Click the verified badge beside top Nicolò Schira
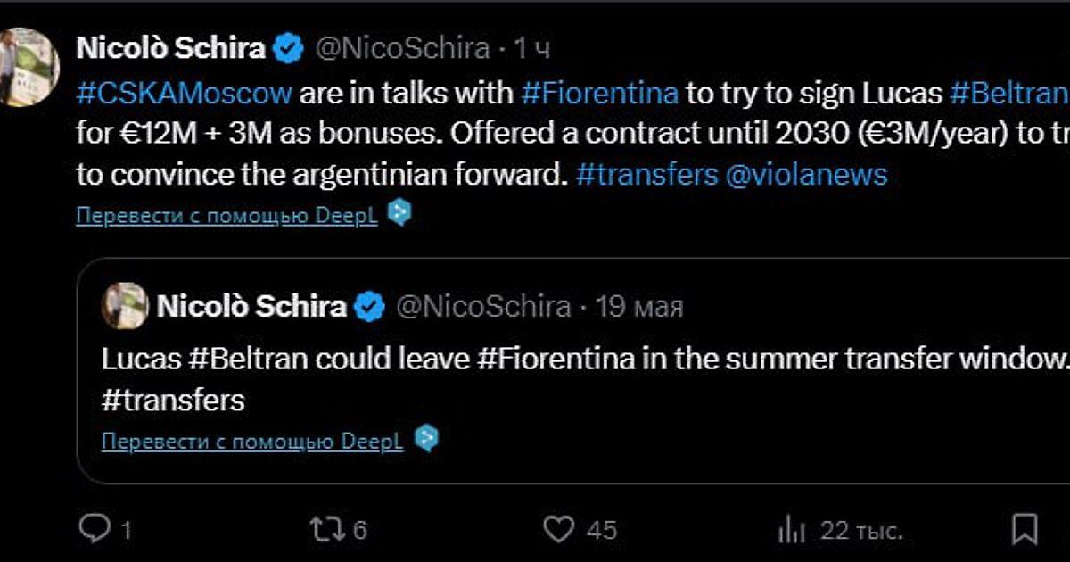 coord(287,48)
